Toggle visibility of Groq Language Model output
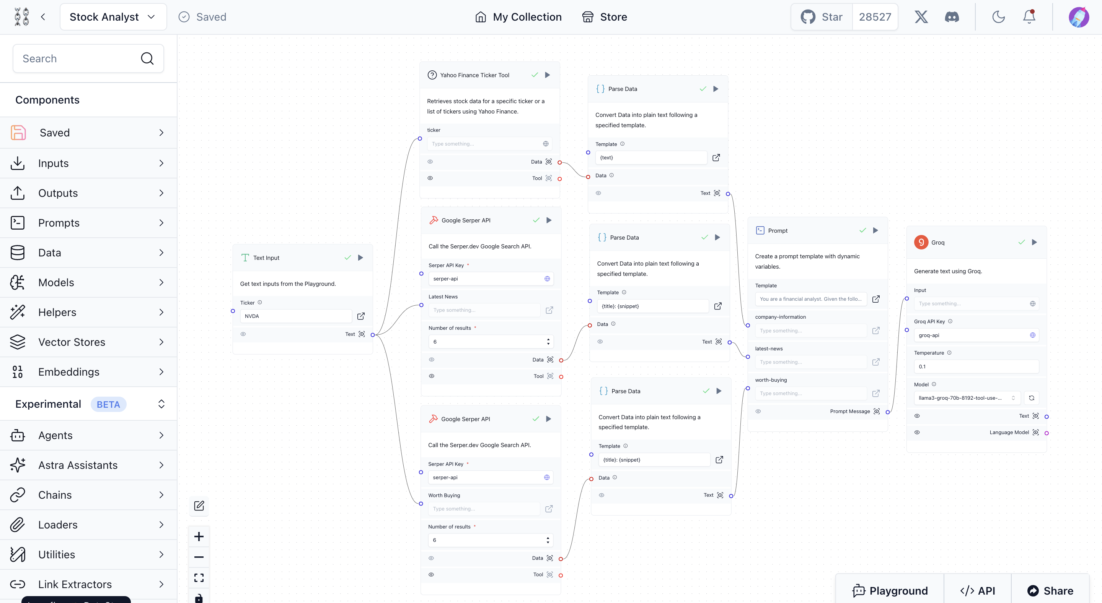 917,432
